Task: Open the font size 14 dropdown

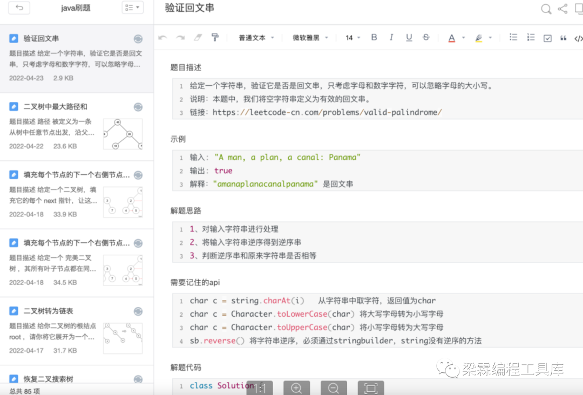Action: (352, 38)
